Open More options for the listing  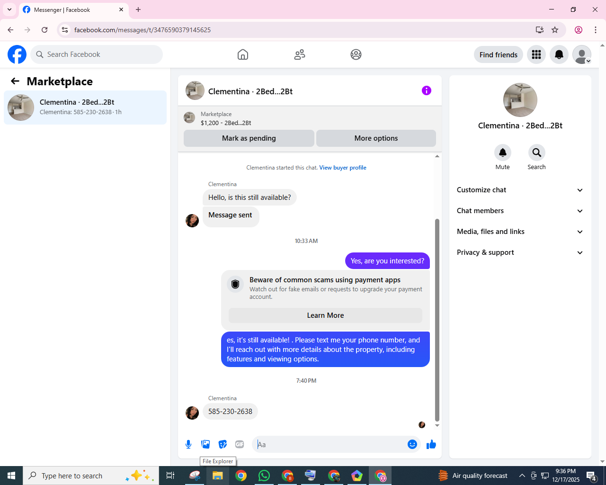376,138
